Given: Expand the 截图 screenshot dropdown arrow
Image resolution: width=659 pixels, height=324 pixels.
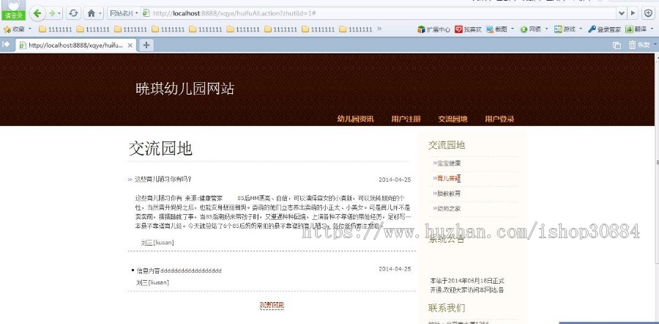Looking at the screenshot, I should click(x=513, y=29).
